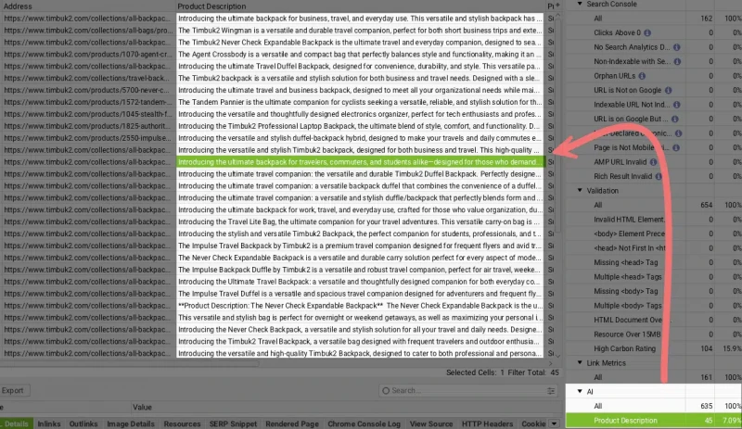This screenshot has width=742, height=429.
Task: Click info icon beside Indexable URL Not Ind...
Action: tap(677, 105)
